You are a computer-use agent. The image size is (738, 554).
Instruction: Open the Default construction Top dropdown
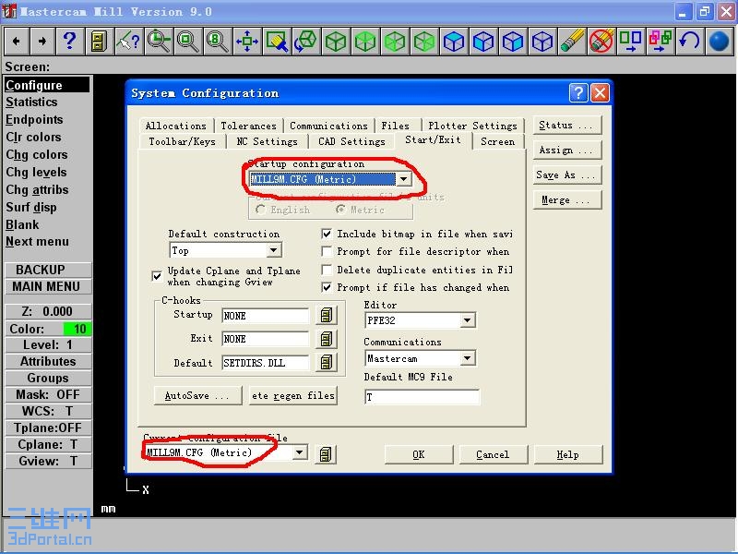[x=274, y=250]
